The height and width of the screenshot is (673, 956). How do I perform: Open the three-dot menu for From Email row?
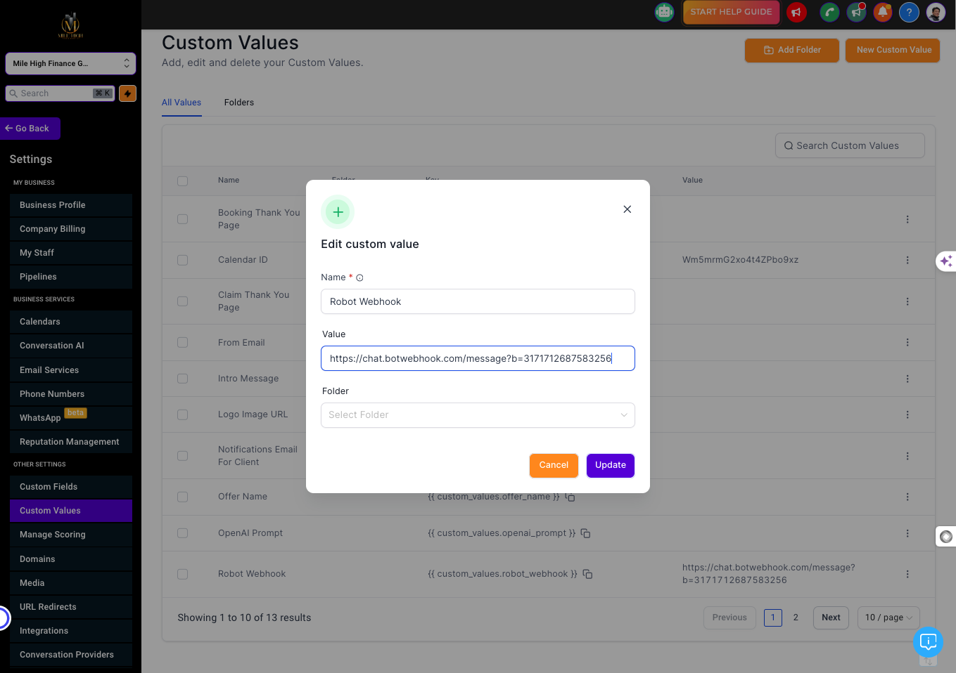click(907, 342)
